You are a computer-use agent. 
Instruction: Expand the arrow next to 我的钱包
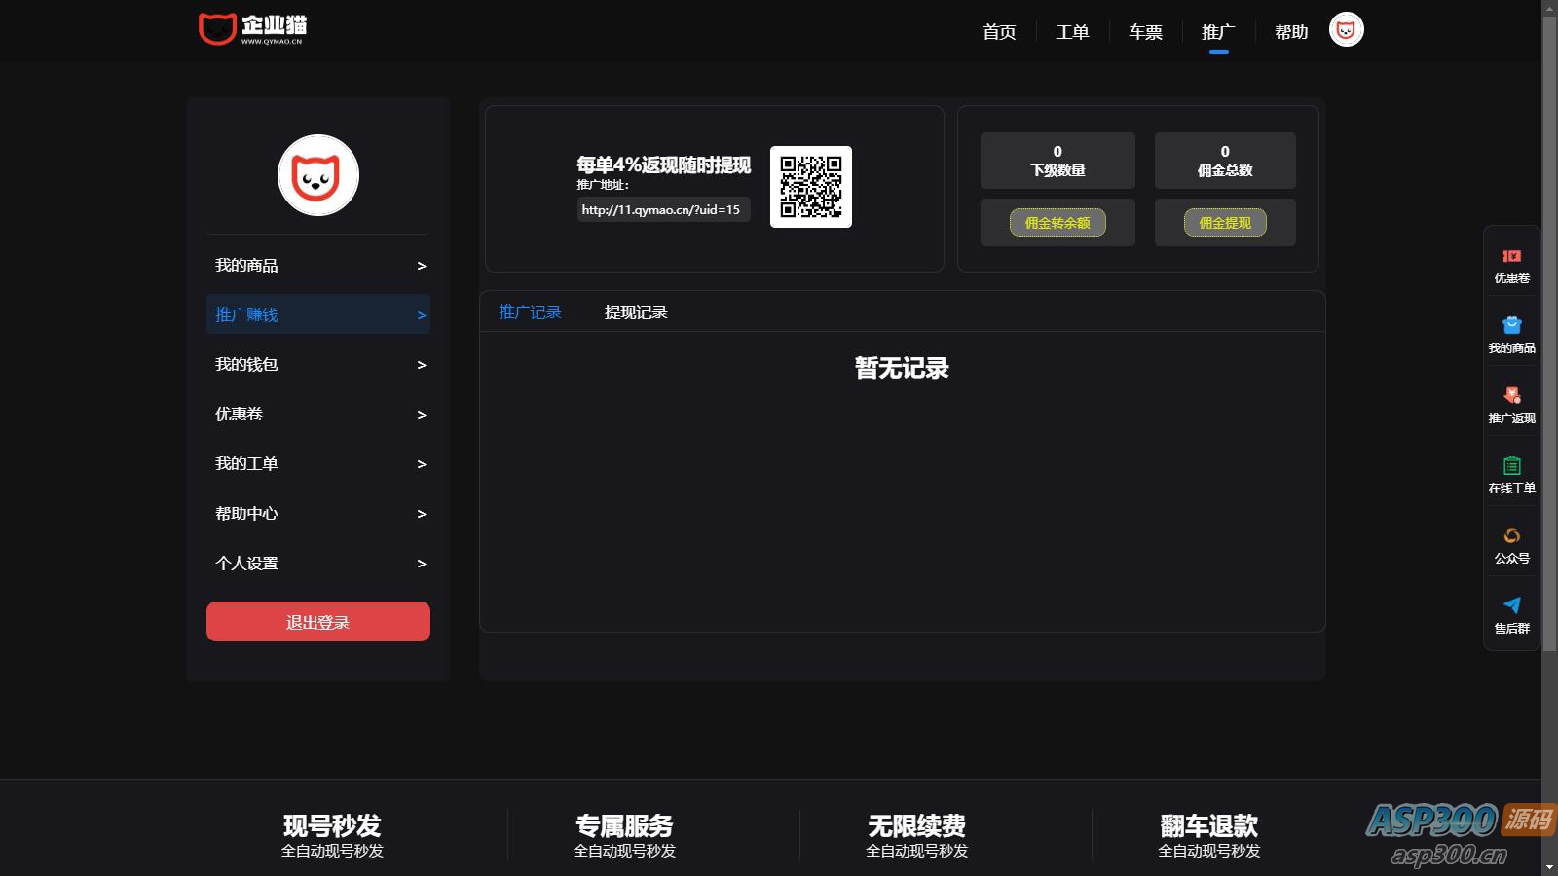422,365
